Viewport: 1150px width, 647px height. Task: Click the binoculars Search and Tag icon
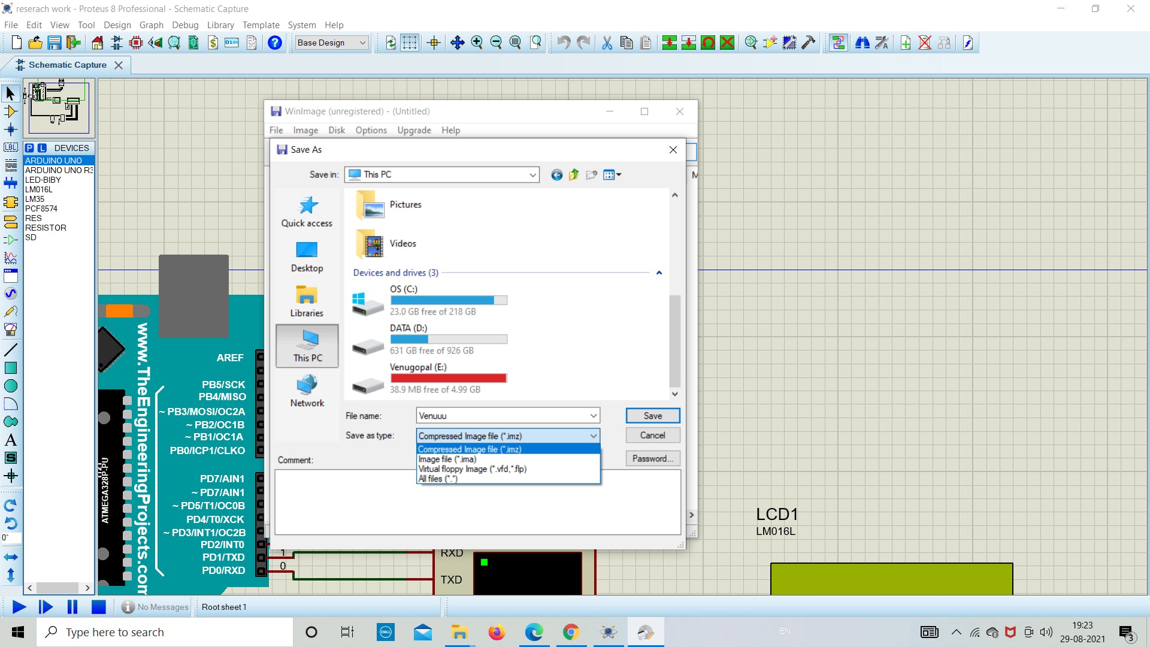coord(862,43)
